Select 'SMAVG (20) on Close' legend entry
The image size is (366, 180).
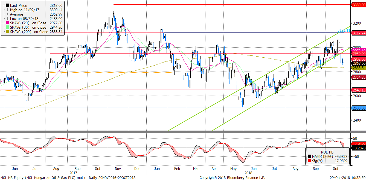tap(28, 23)
